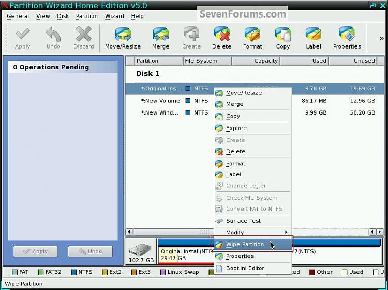Image resolution: width=388 pixels, height=290 pixels.
Task: Click Undo button in Operations Pending panel
Action: click(x=90, y=251)
